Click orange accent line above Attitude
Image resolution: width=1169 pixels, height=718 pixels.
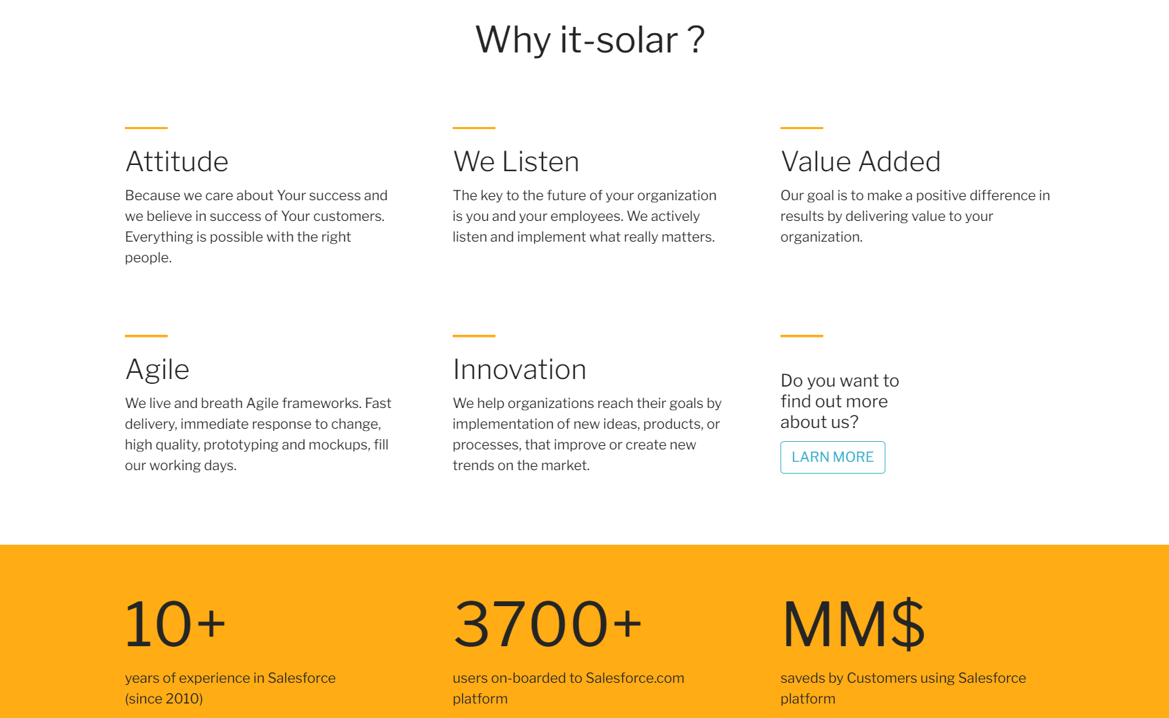(x=146, y=128)
